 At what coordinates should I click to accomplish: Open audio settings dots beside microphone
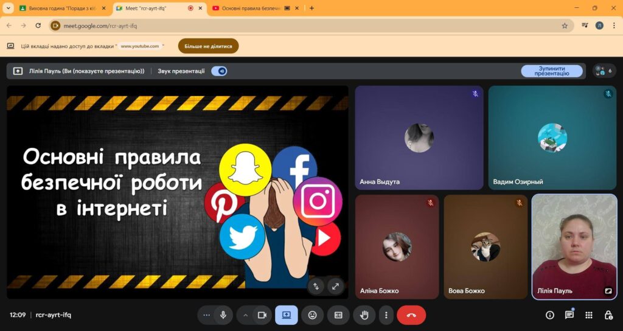(x=207, y=315)
